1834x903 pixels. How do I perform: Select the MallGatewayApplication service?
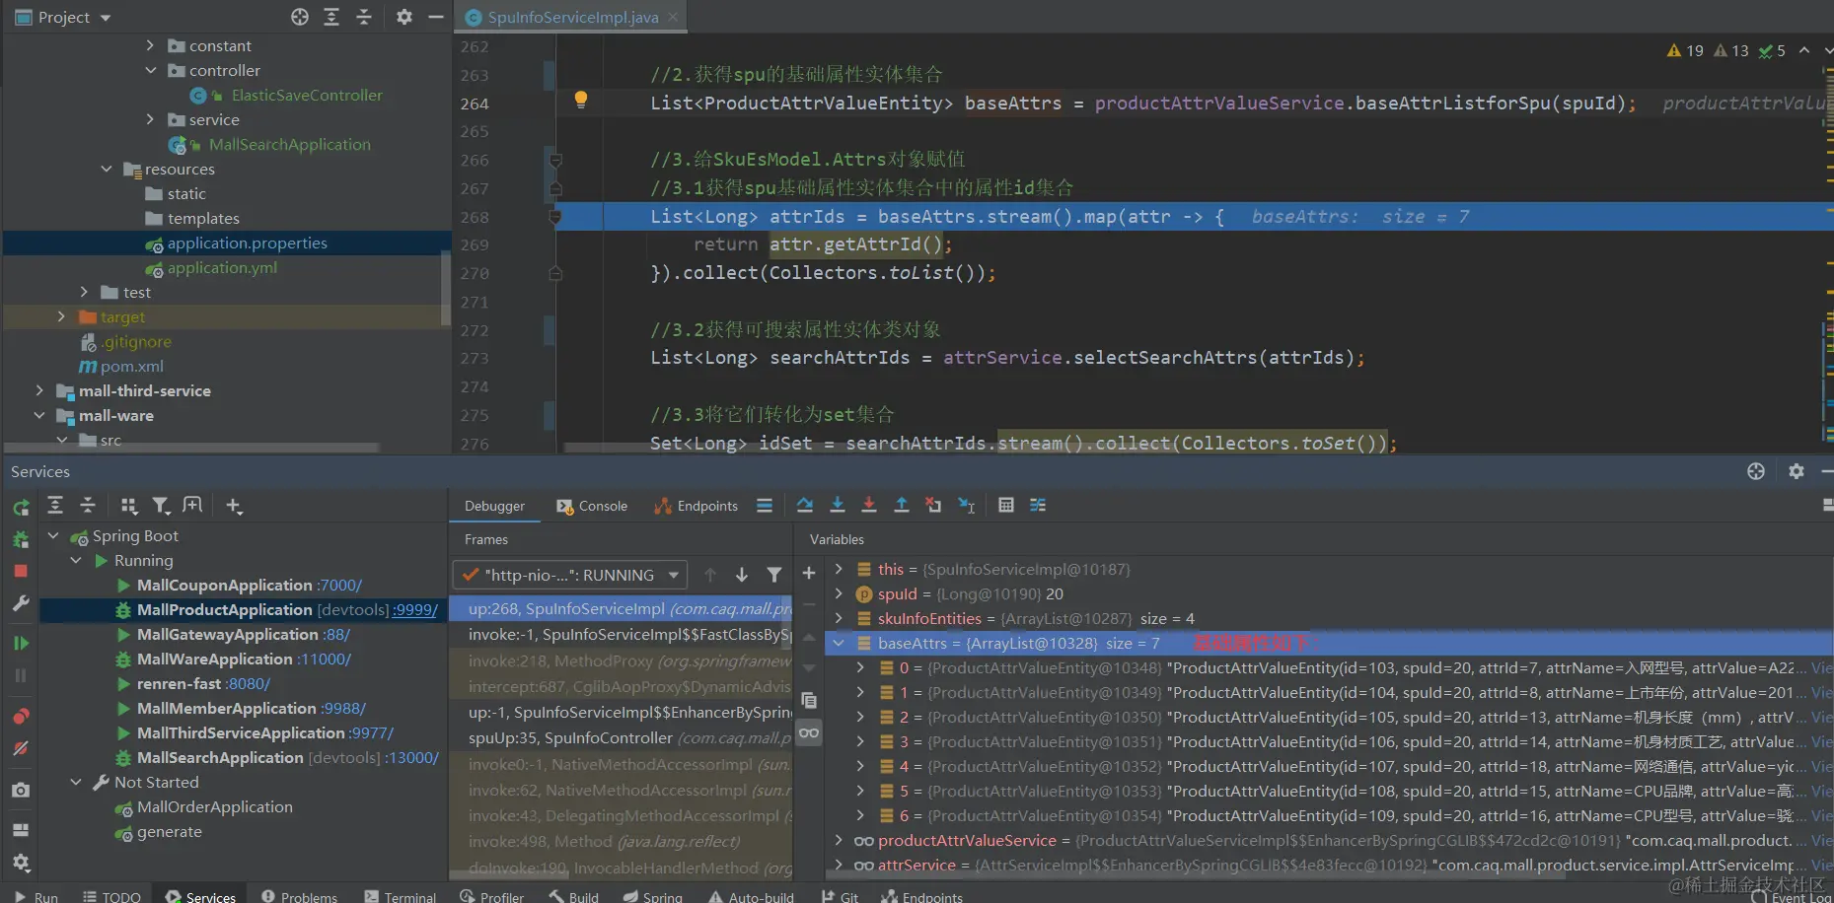click(243, 634)
